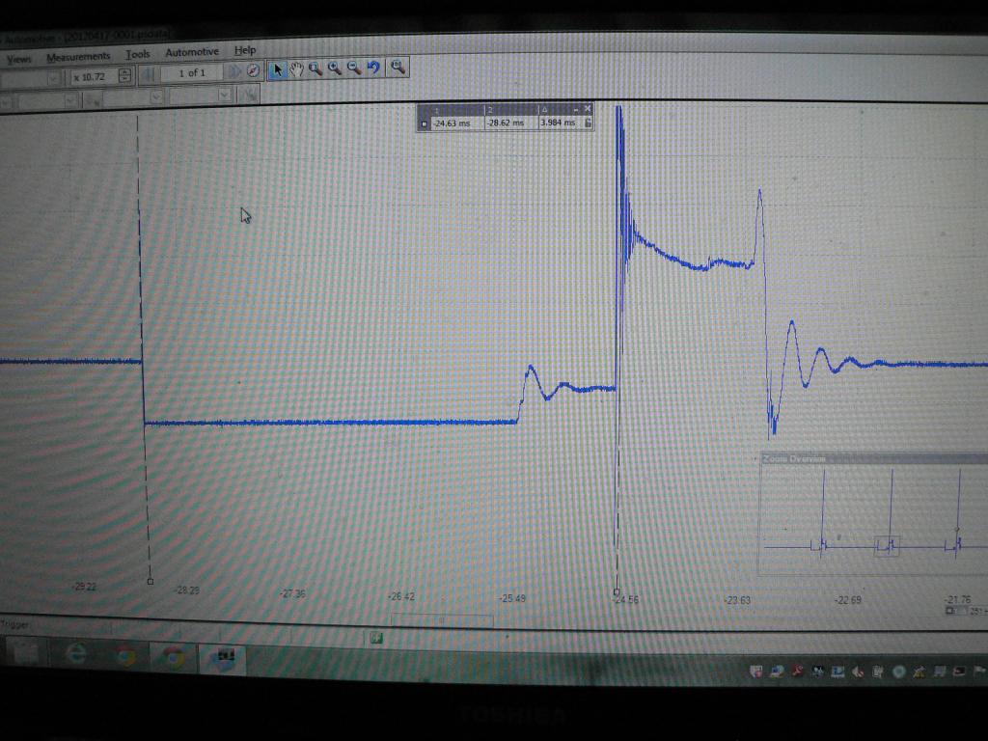Click the '1 of 1' buffer field
Image resolution: width=988 pixels, height=741 pixels.
(x=192, y=73)
